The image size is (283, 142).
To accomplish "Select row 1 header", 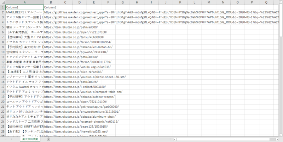I will (2, 7).
